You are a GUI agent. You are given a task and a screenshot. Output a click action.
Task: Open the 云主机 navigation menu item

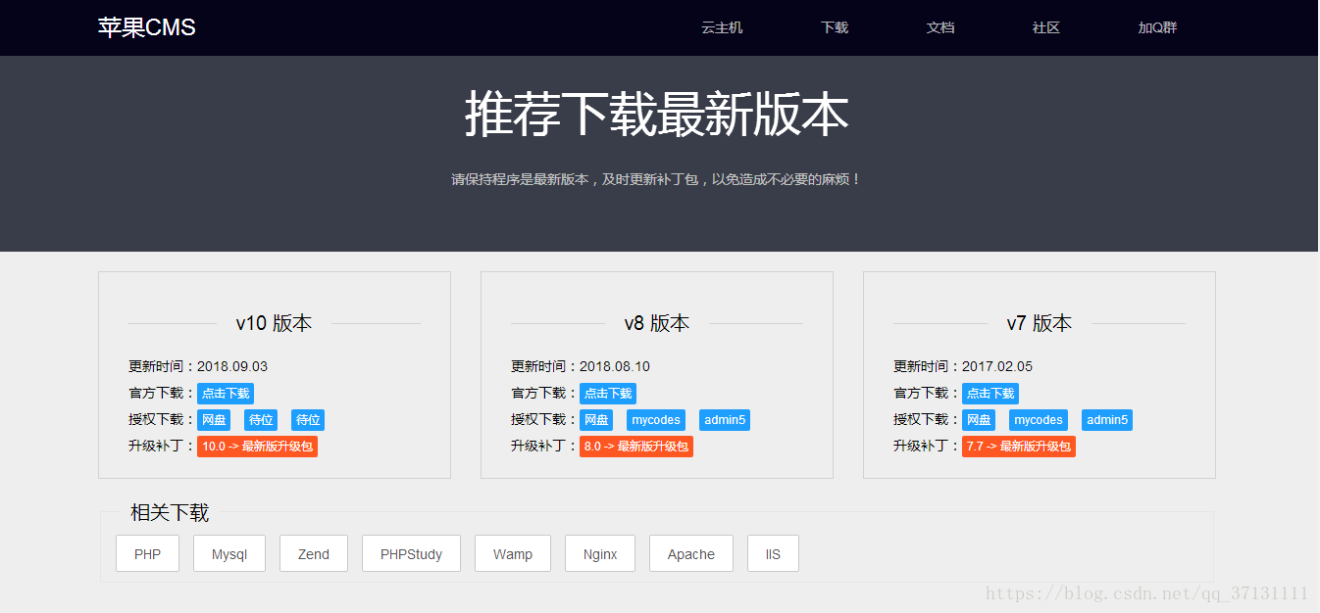[x=722, y=27]
